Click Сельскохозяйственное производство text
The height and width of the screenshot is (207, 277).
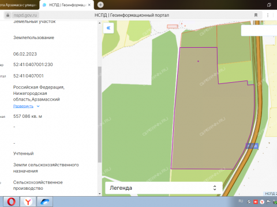click(x=38, y=185)
